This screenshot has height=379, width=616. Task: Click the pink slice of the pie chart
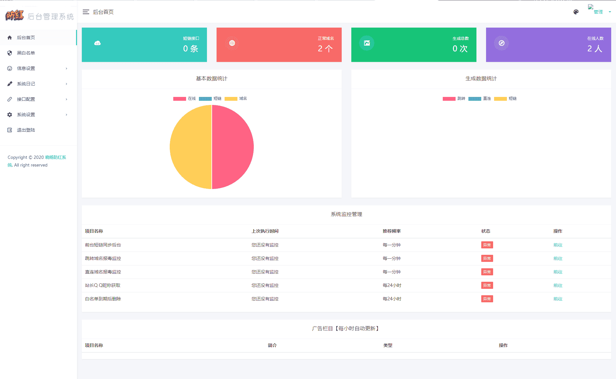tap(233, 147)
